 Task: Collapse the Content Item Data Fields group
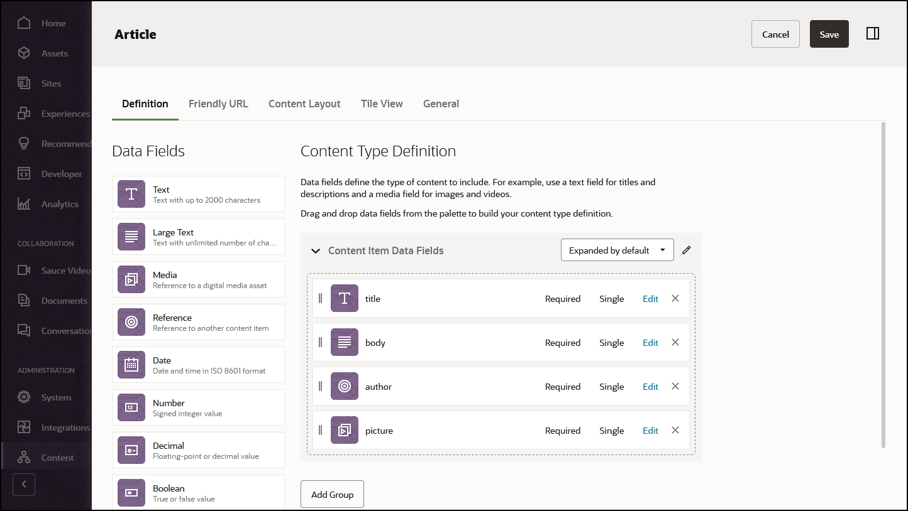(x=315, y=250)
